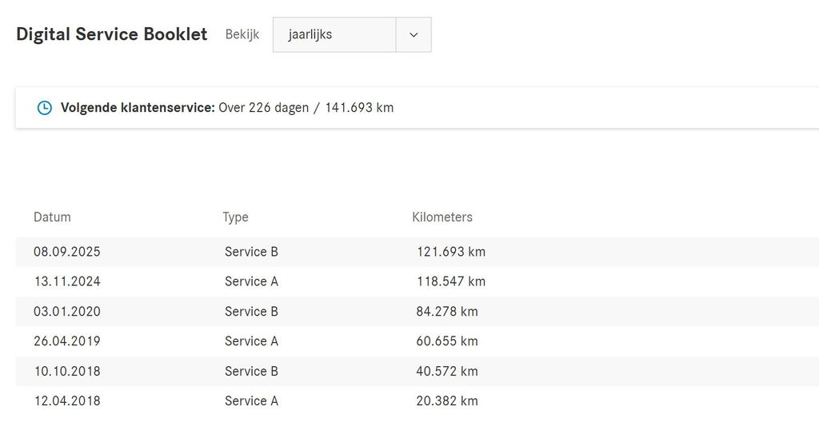Open the 'jaarlijks' view selector

(x=334, y=35)
